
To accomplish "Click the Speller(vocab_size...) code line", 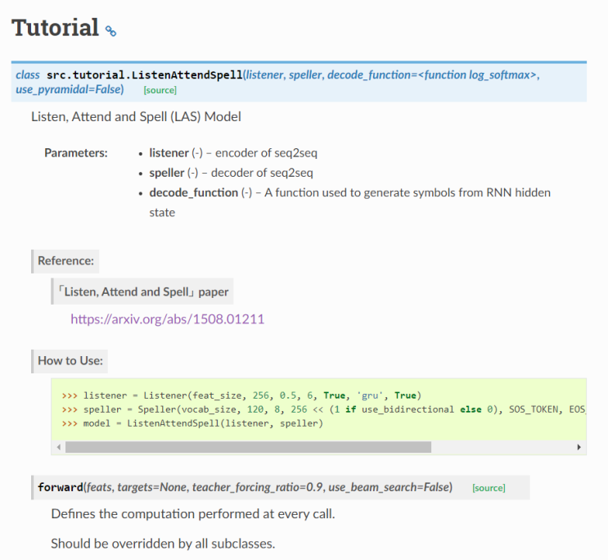I will [327, 409].
